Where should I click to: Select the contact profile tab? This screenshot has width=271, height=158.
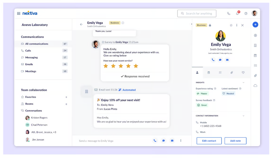coord(197,73)
